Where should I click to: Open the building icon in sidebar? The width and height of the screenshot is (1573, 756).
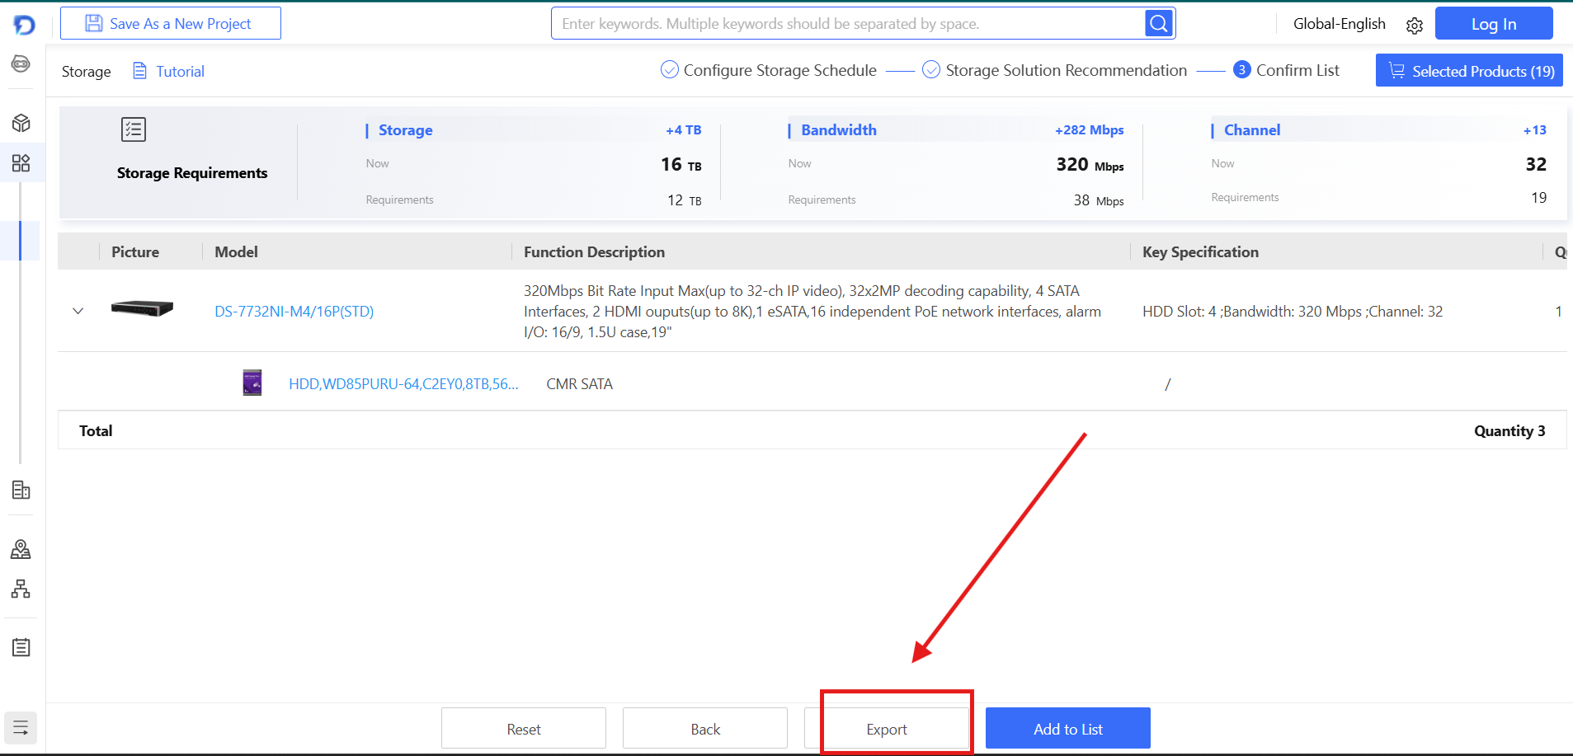[x=21, y=491]
